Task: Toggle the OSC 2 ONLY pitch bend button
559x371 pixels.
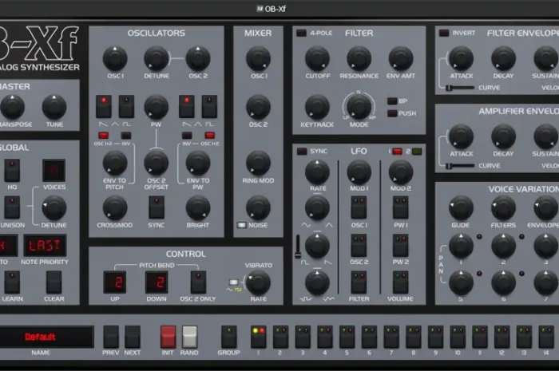Action: click(198, 282)
